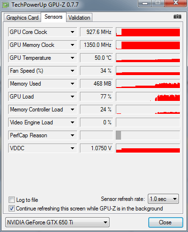The height and width of the screenshot is (232, 188).
Task: Click the gray PerfCap Reason indicator bar
Action: pyautogui.click(x=118, y=135)
